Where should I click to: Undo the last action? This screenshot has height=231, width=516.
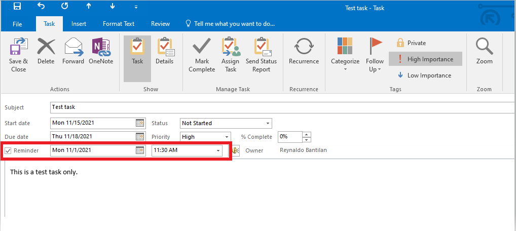41,6
